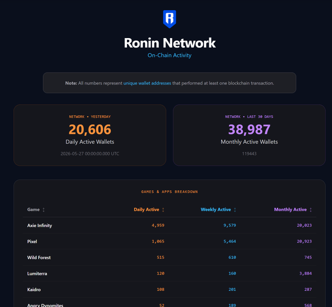Sort by Monthly Active arrow icon
332x307 pixels.
[311, 210]
